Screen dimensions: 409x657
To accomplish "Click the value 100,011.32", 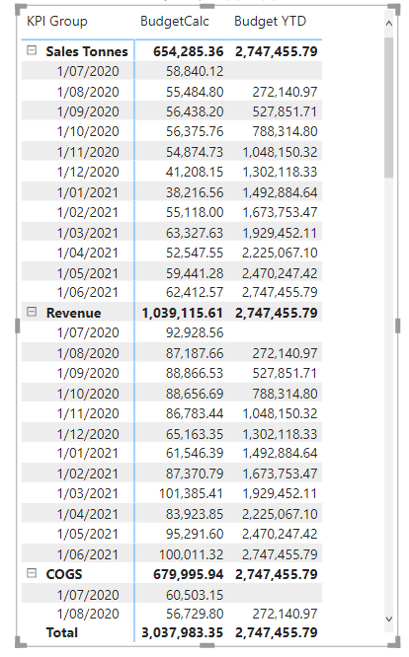I will coord(192,554).
